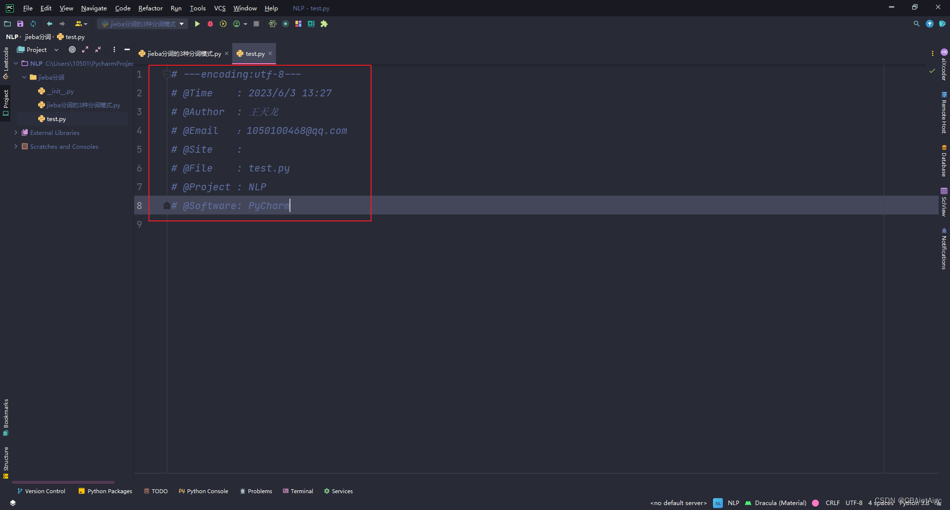The height and width of the screenshot is (510, 950).
Task: Open the Navigate menu
Action: pos(94,8)
